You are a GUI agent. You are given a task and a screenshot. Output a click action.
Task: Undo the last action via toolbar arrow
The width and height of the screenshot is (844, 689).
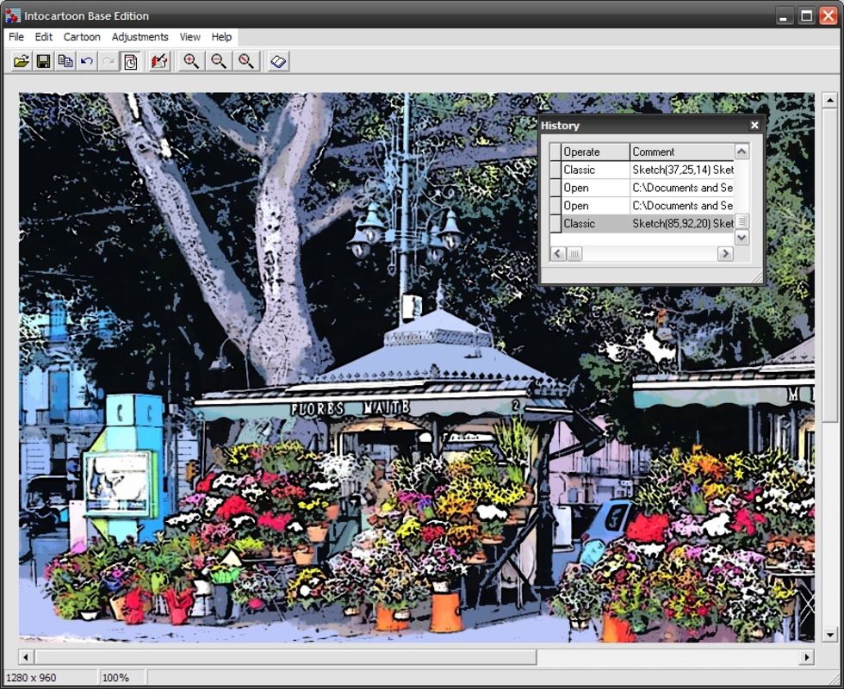pos(87,61)
